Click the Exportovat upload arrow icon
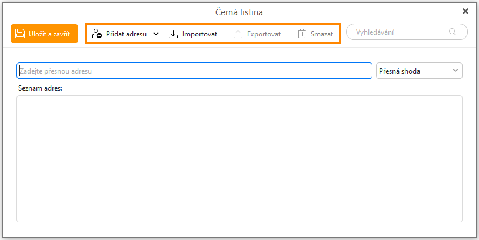The image size is (479, 240). 238,34
